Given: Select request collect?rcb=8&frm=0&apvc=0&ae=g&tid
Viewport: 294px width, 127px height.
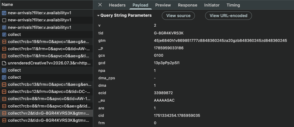Looking at the screenshot, I should tap(50, 106).
